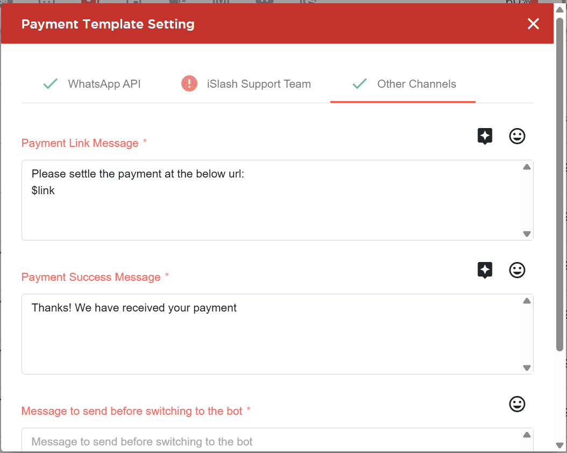Image resolution: width=567 pixels, height=453 pixels.
Task: Select the Other Channels tab
Action: [x=403, y=84]
